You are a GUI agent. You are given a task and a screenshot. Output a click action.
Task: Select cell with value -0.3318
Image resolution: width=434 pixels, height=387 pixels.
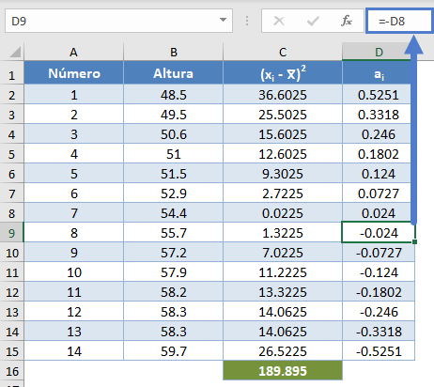[379, 332]
